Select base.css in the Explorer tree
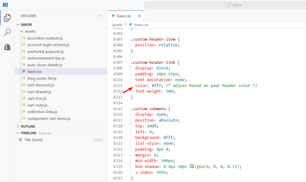 coord(35,71)
